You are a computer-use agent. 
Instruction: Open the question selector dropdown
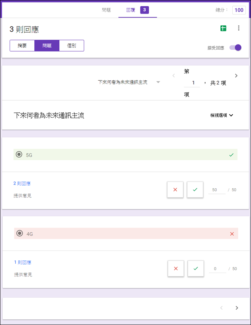click(129, 82)
